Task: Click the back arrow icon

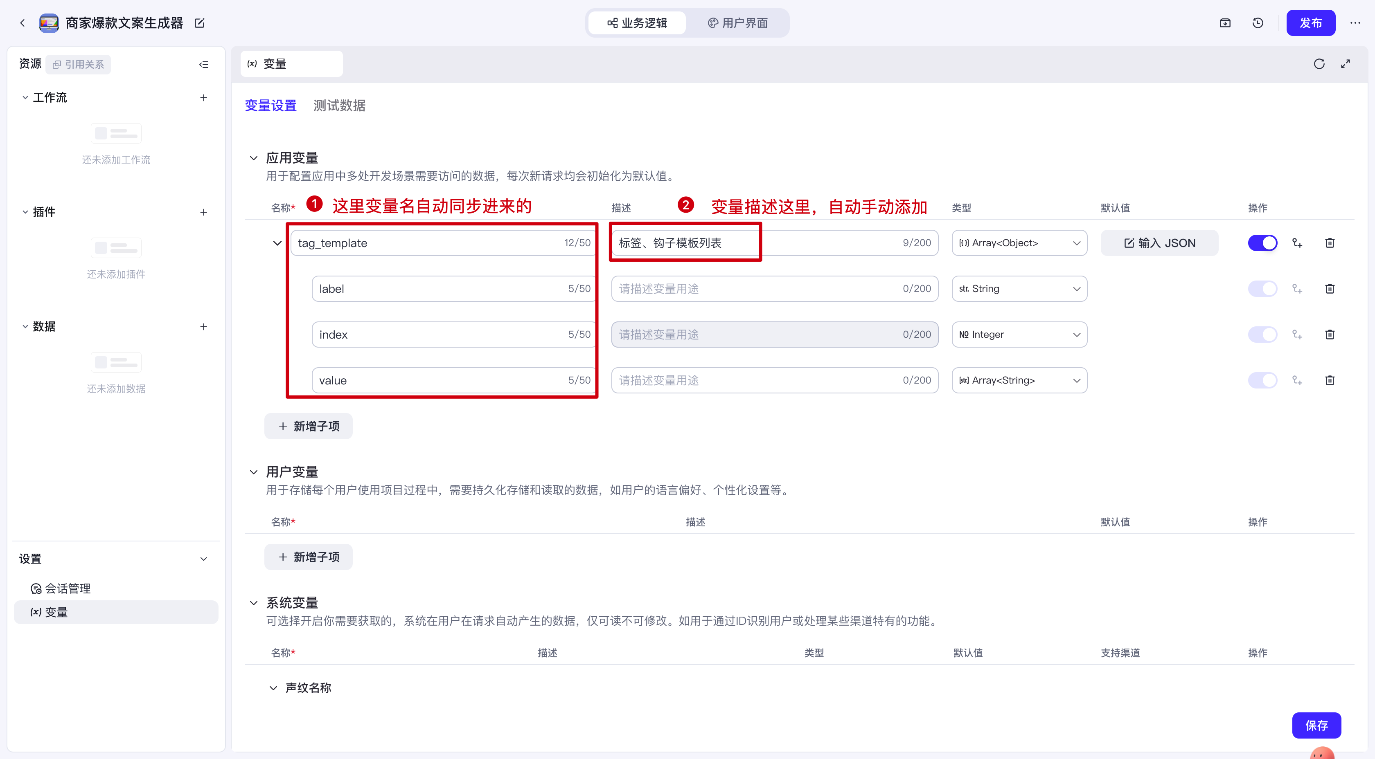Action: coord(23,23)
